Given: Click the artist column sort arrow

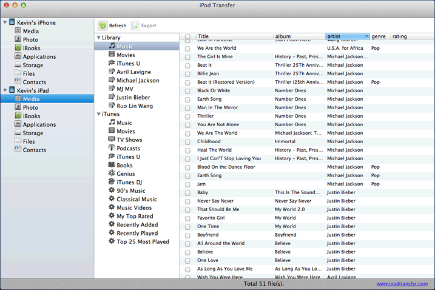Looking at the screenshot, I should pyautogui.click(x=367, y=36).
